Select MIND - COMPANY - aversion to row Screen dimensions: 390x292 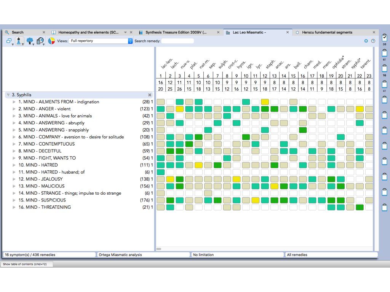click(x=79, y=137)
